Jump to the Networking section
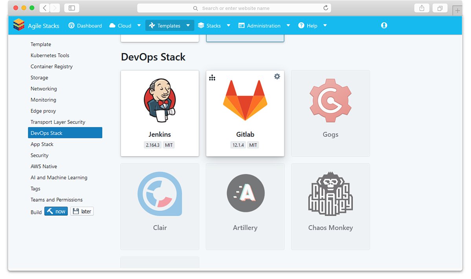Screen dimensions: 471x279 tap(44, 89)
